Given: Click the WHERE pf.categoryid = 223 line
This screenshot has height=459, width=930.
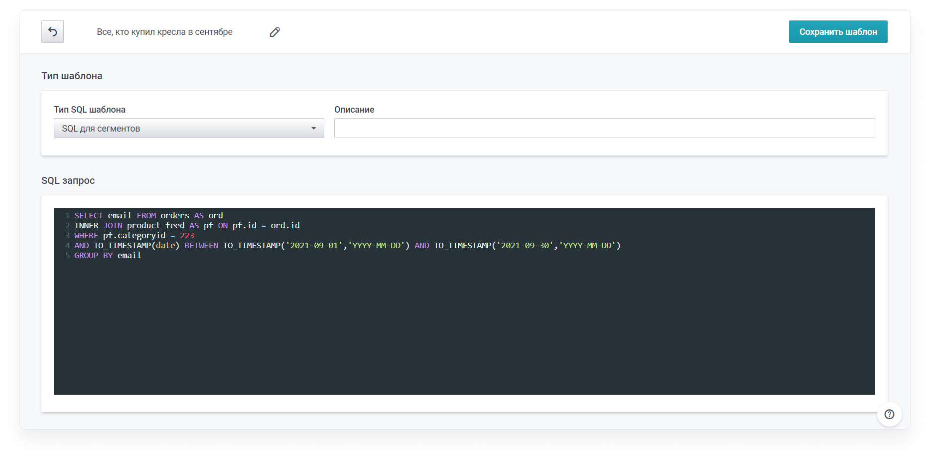Looking at the screenshot, I should click(x=134, y=236).
